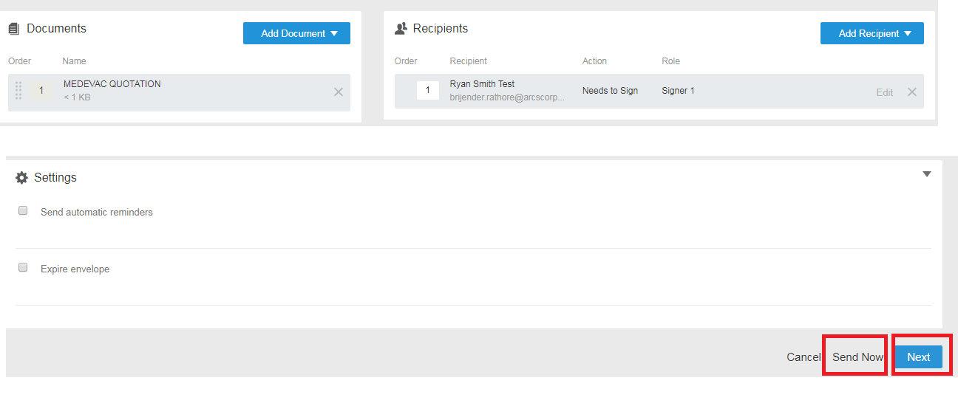Click the Expire envelope label
958x403 pixels.
click(75, 269)
